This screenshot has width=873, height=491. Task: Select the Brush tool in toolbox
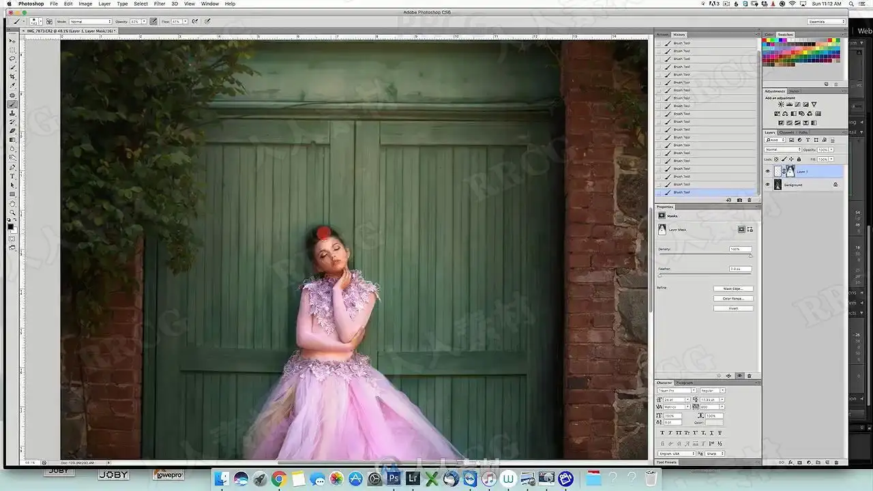coord(12,104)
